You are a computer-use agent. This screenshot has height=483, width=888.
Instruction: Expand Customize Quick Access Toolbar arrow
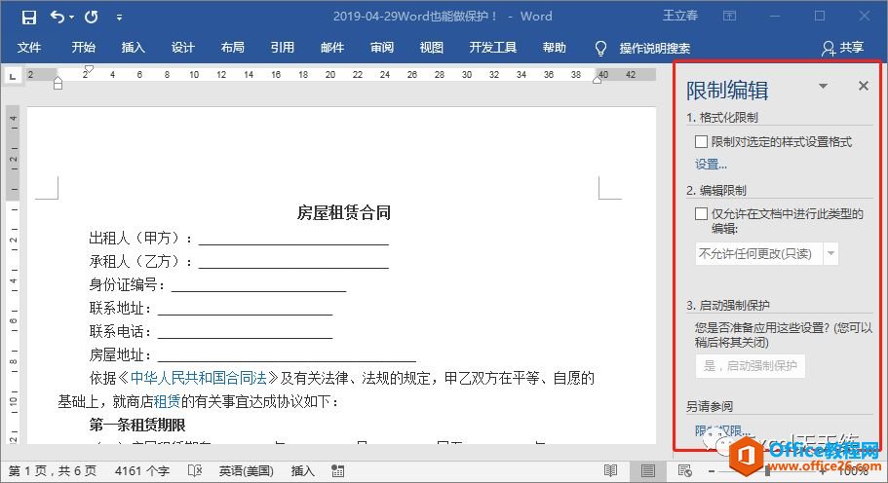[x=119, y=17]
